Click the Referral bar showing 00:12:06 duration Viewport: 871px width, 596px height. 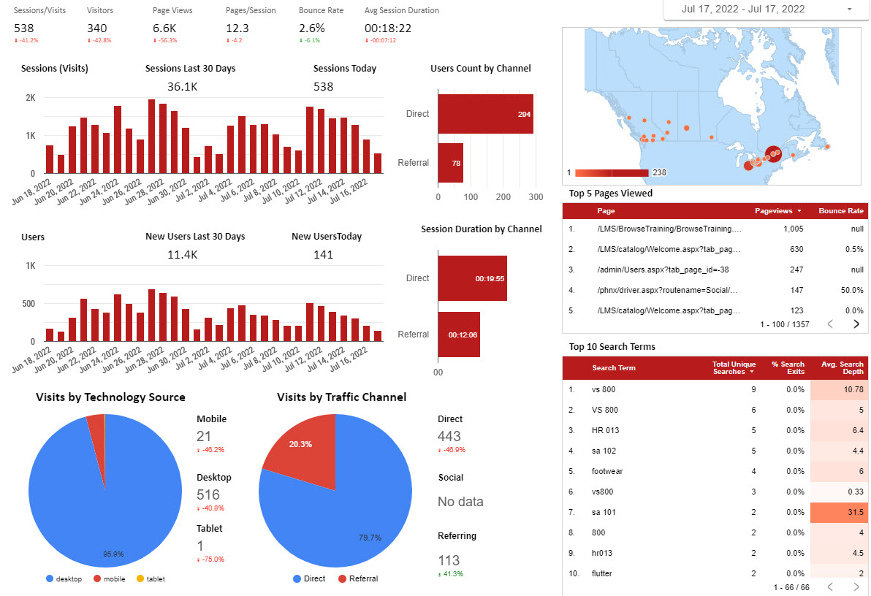[458, 335]
